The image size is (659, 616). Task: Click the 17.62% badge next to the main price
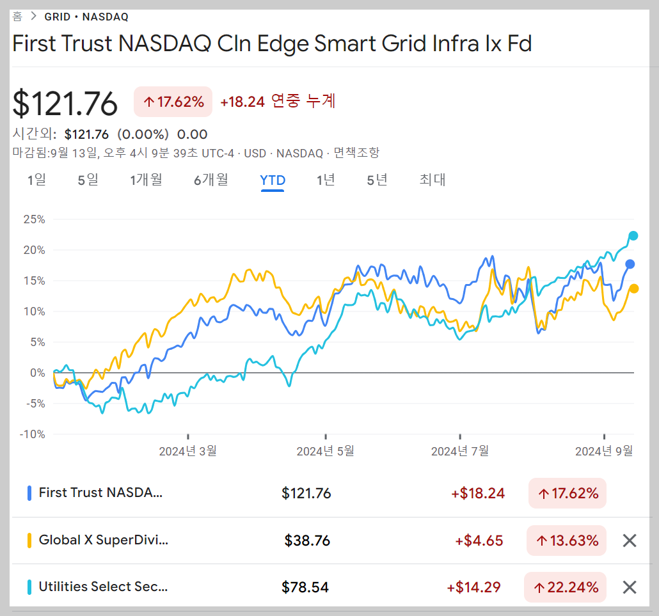click(173, 102)
